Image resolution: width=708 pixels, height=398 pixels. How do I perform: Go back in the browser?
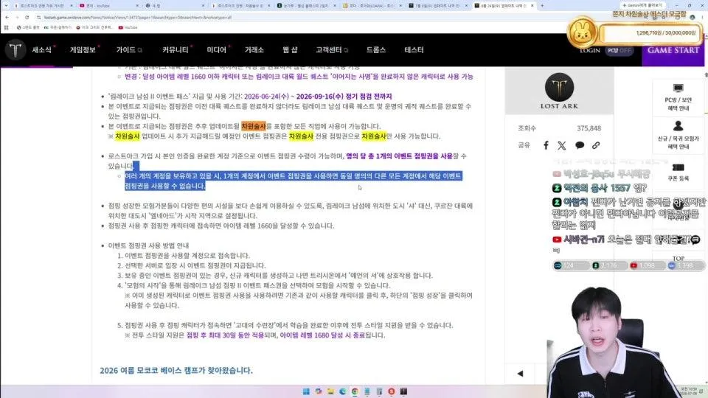click(x=7, y=17)
